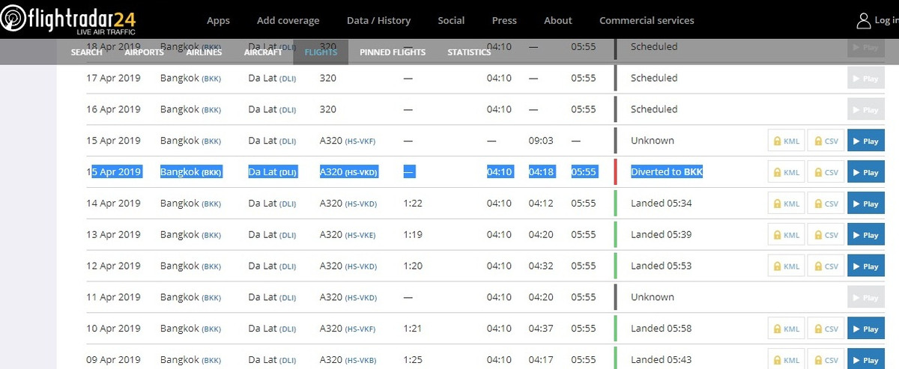Open the Data / History menu
The width and height of the screenshot is (899, 369).
coord(378,20)
